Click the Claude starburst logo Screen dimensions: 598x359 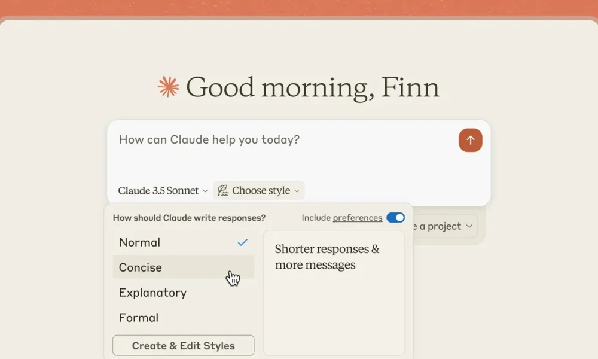(x=169, y=87)
